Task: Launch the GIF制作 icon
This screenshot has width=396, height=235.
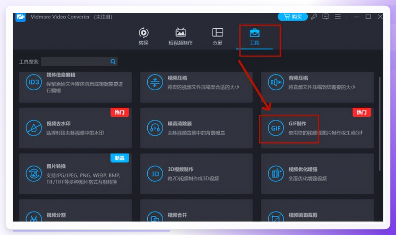Action: 276,128
